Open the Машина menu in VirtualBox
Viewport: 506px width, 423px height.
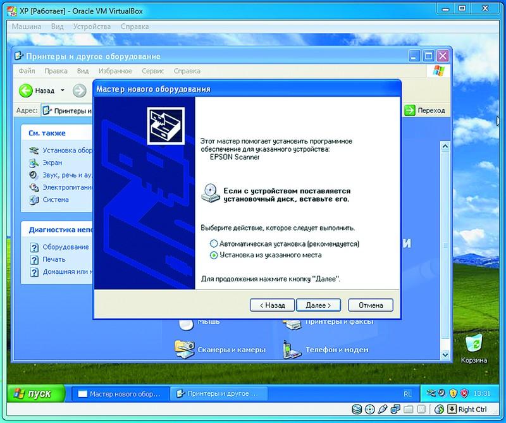(27, 27)
